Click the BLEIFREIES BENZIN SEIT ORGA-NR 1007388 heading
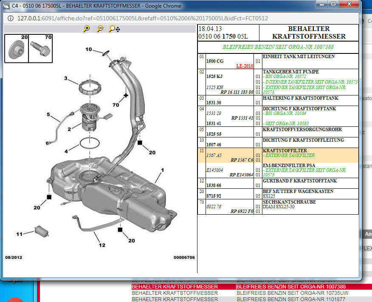This screenshot has height=302, width=372. tap(278, 47)
